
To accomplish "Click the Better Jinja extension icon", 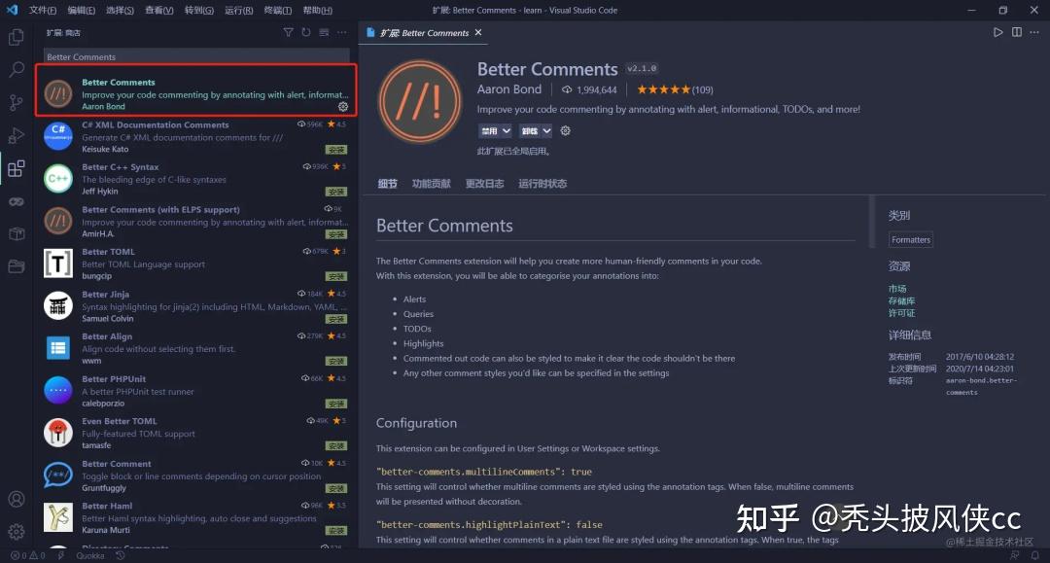I will pyautogui.click(x=58, y=306).
